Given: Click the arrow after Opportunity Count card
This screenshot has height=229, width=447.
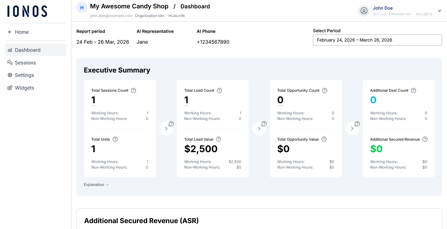Looking at the screenshot, I should click(x=352, y=128).
